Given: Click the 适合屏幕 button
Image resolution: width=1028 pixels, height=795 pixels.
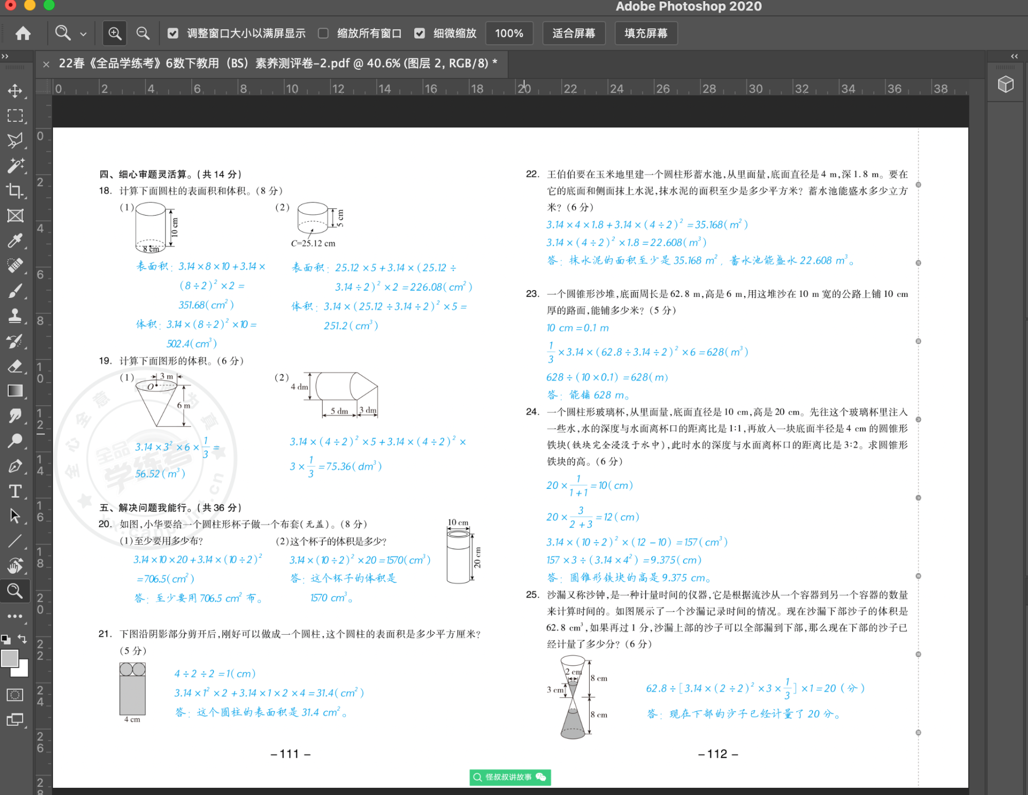Looking at the screenshot, I should (574, 33).
